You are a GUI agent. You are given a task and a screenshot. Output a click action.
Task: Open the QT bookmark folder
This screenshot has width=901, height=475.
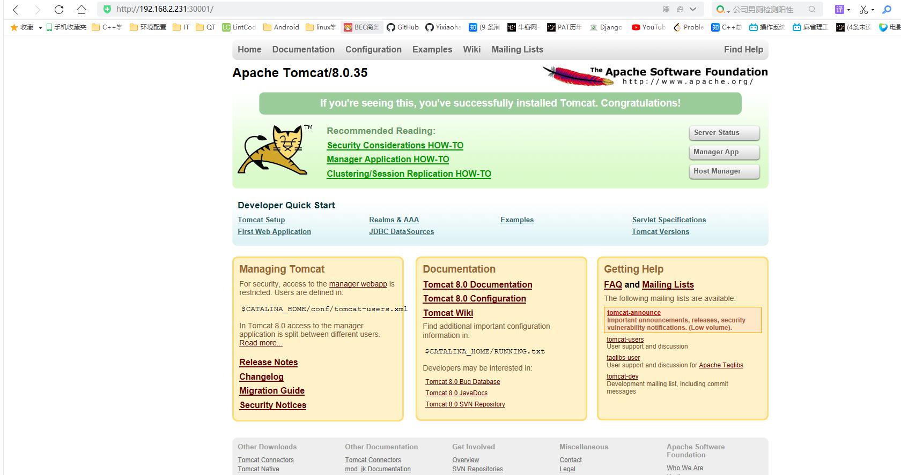pyautogui.click(x=205, y=27)
